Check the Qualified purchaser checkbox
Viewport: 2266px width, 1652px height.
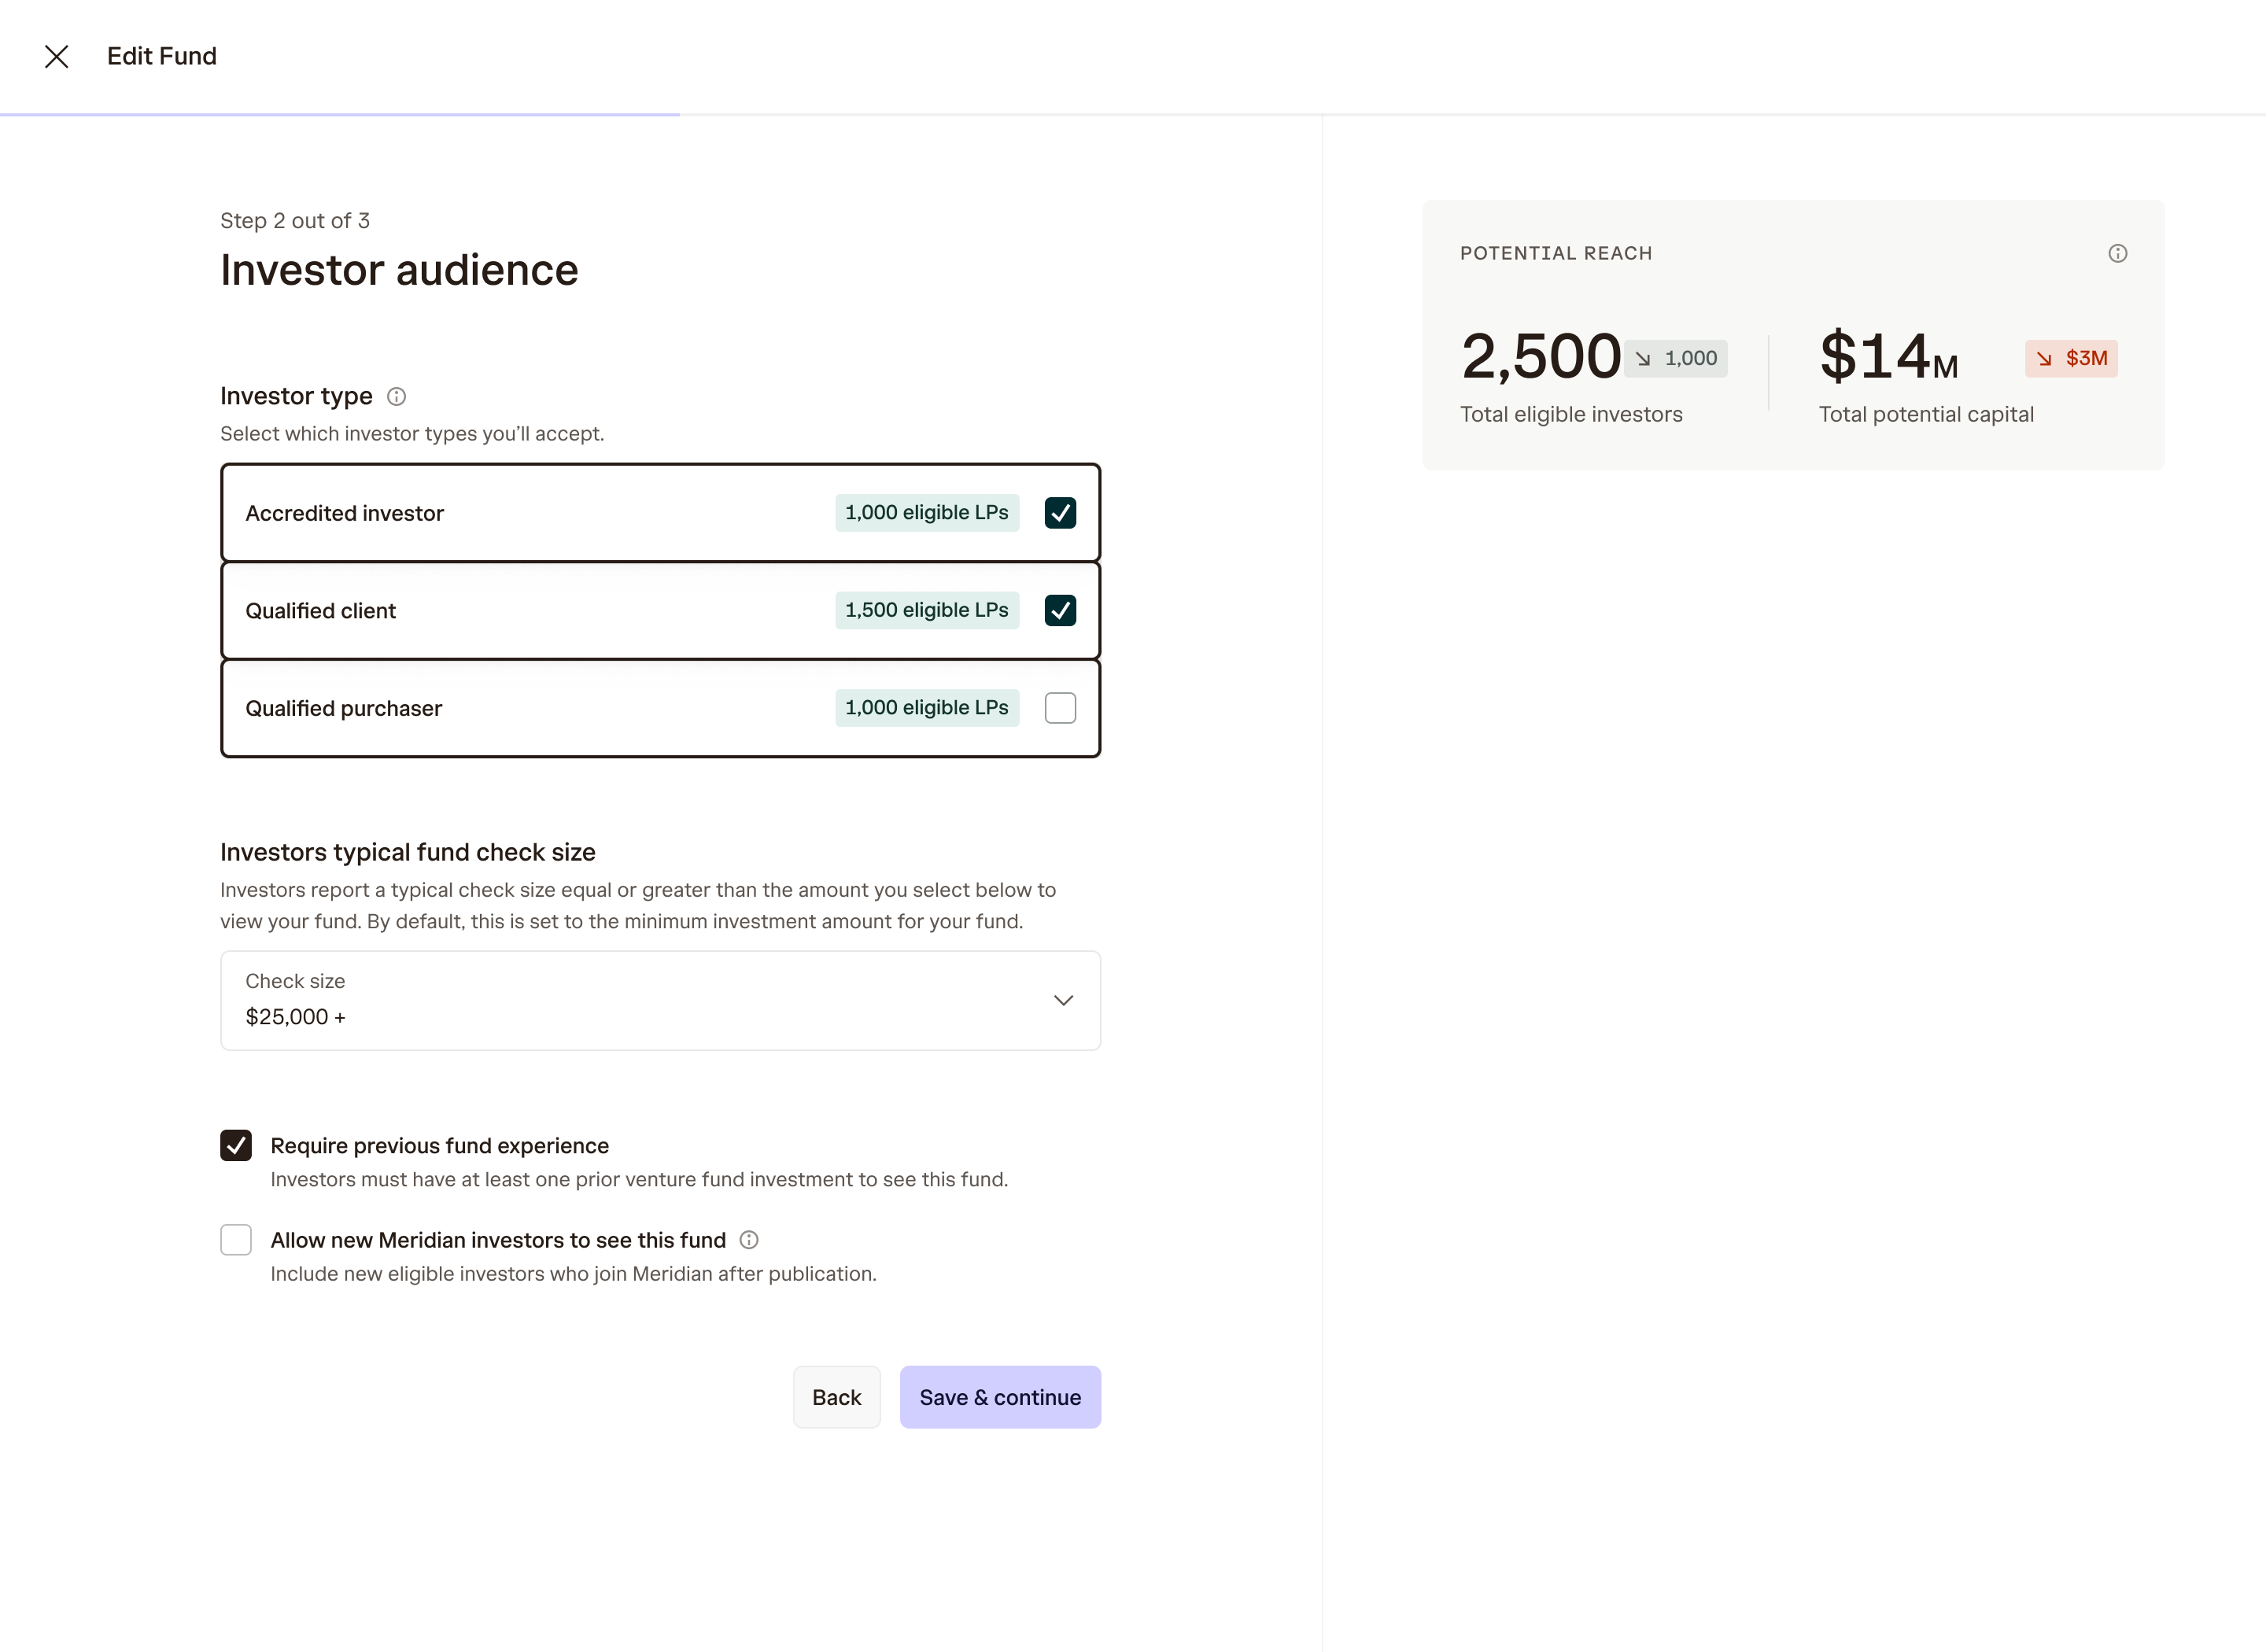(1060, 708)
